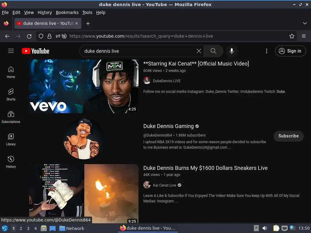Click the Firefox taskbar window entry

148,228
